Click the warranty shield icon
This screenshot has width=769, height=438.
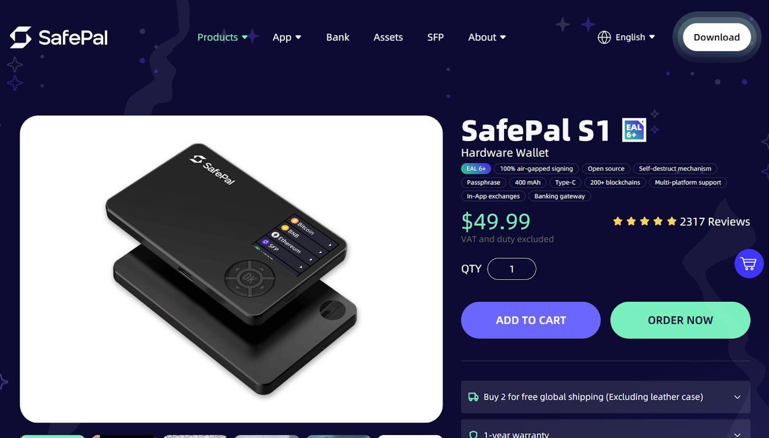click(x=473, y=434)
